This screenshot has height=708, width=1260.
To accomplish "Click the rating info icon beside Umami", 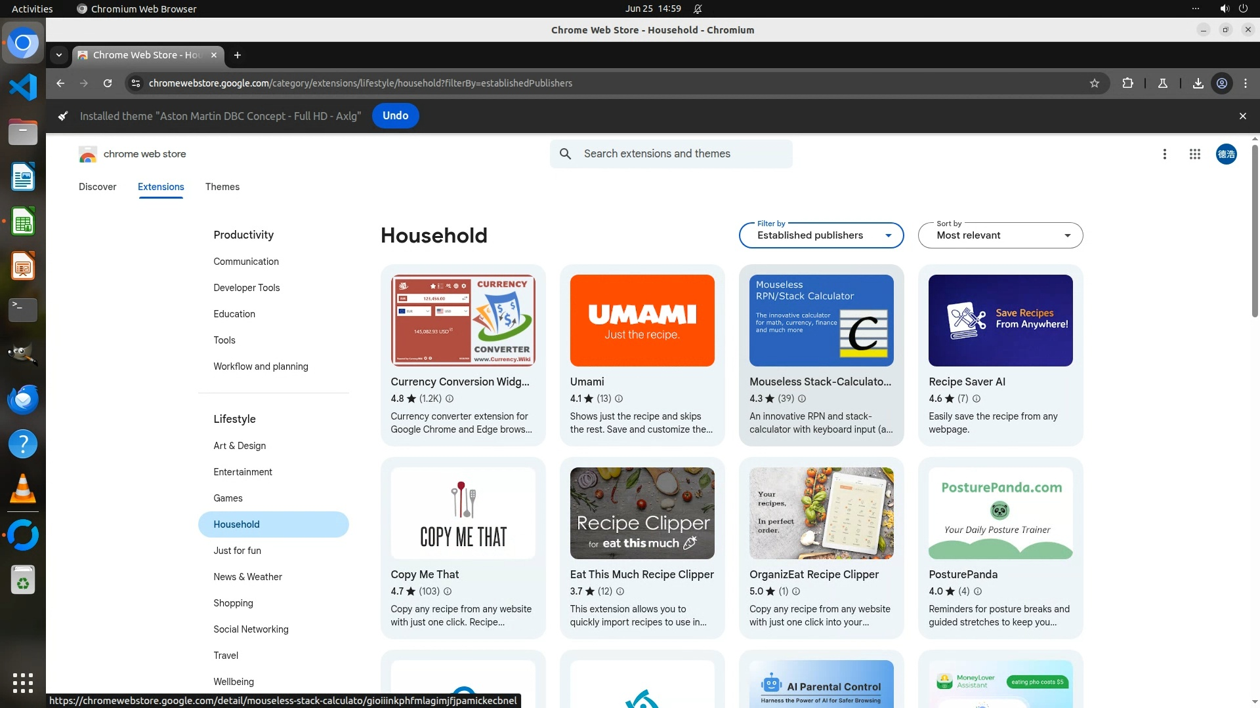I will pyautogui.click(x=618, y=399).
